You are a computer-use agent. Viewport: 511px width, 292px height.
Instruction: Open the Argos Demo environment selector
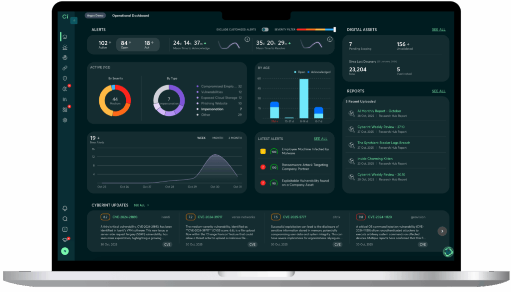point(95,16)
